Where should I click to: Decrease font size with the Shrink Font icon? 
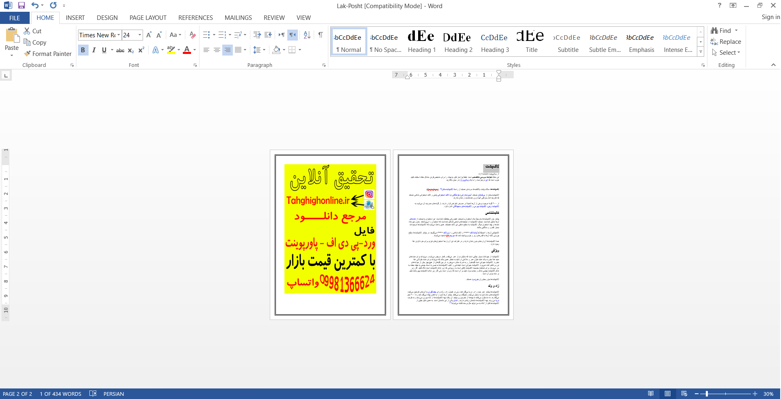point(159,35)
